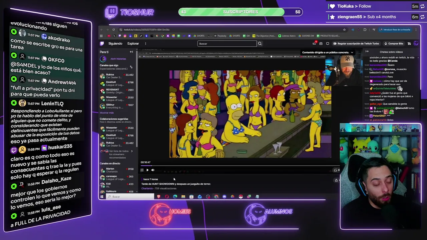Open Chrome from taskbar
The image size is (427, 240).
pyautogui.click(x=216, y=197)
